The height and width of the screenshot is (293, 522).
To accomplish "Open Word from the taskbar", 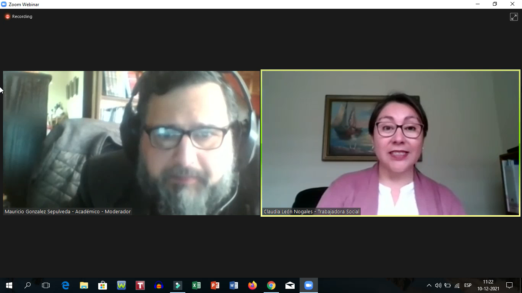I will (x=234, y=285).
